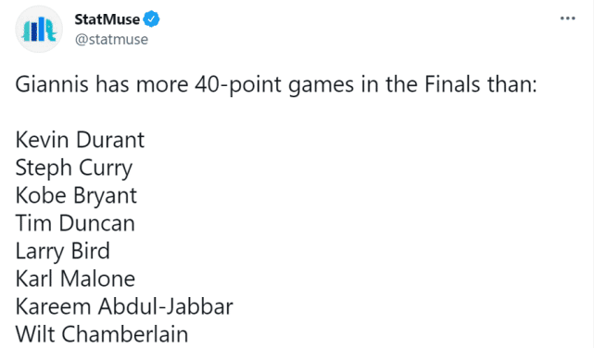The height and width of the screenshot is (348, 594).
Task: Click the word games in the headline
Action: click(x=321, y=86)
